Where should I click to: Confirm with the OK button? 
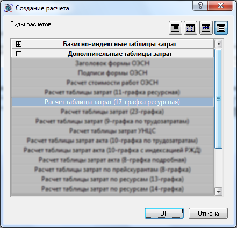pos(164,213)
